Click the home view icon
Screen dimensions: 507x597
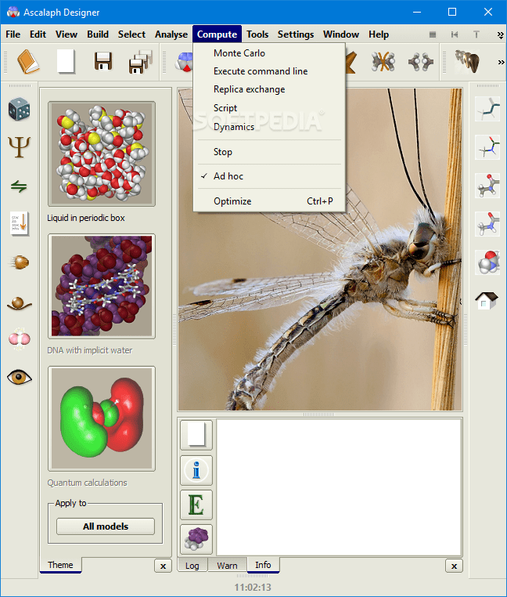pos(487,300)
